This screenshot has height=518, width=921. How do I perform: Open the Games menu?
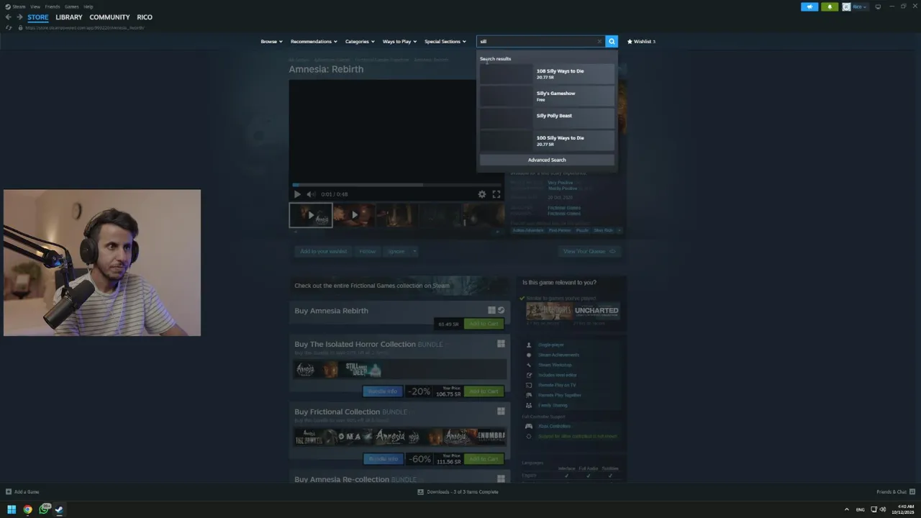pos(72,6)
